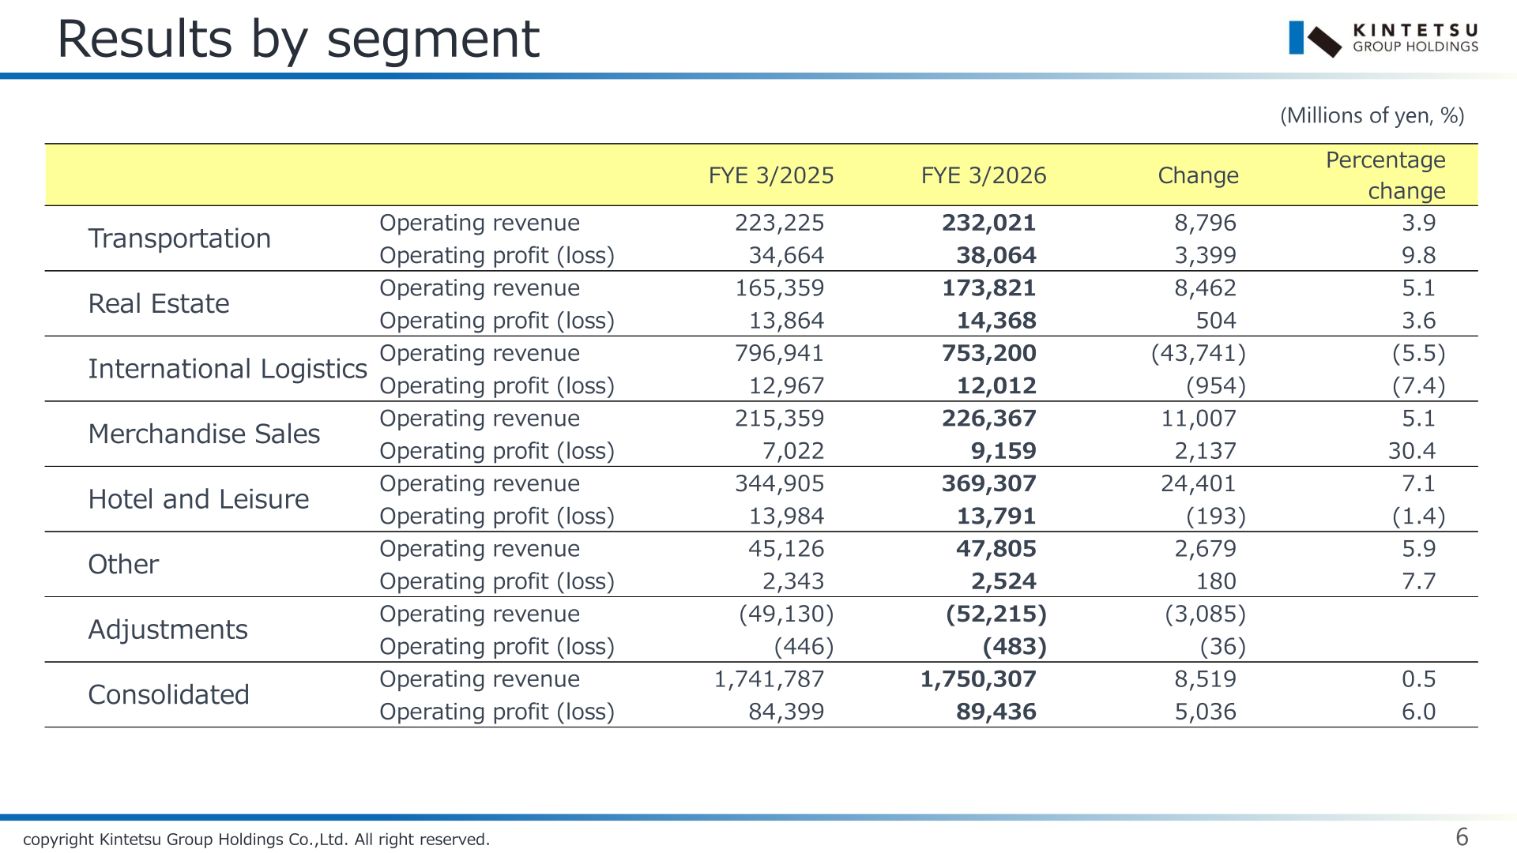Select Consolidated revenue 1,750,307

tap(978, 679)
